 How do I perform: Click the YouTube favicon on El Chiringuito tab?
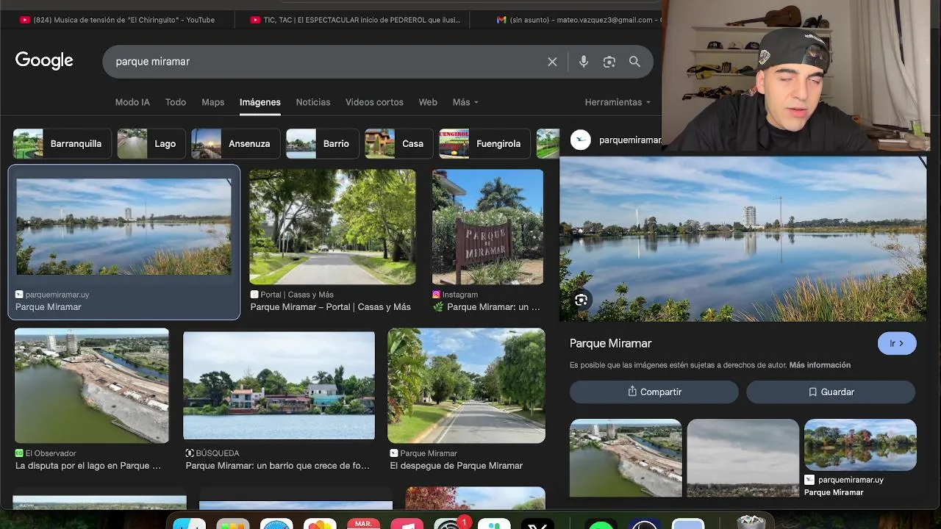(x=25, y=20)
